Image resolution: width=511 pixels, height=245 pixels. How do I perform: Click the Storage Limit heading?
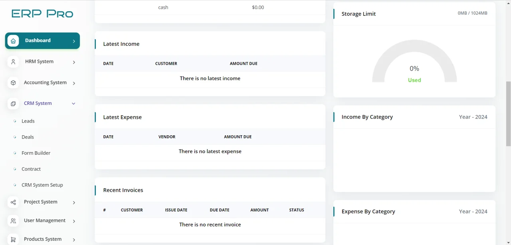point(358,14)
